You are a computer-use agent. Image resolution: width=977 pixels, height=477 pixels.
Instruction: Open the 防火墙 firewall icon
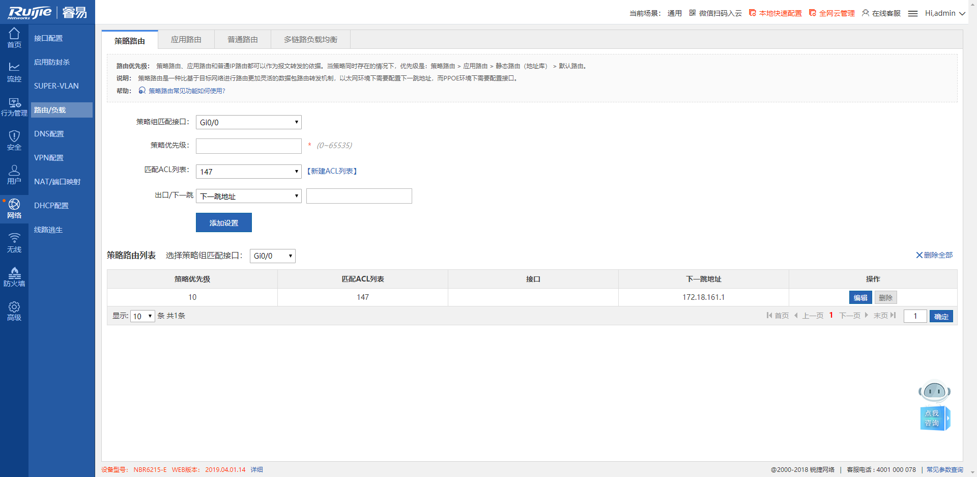click(x=14, y=277)
